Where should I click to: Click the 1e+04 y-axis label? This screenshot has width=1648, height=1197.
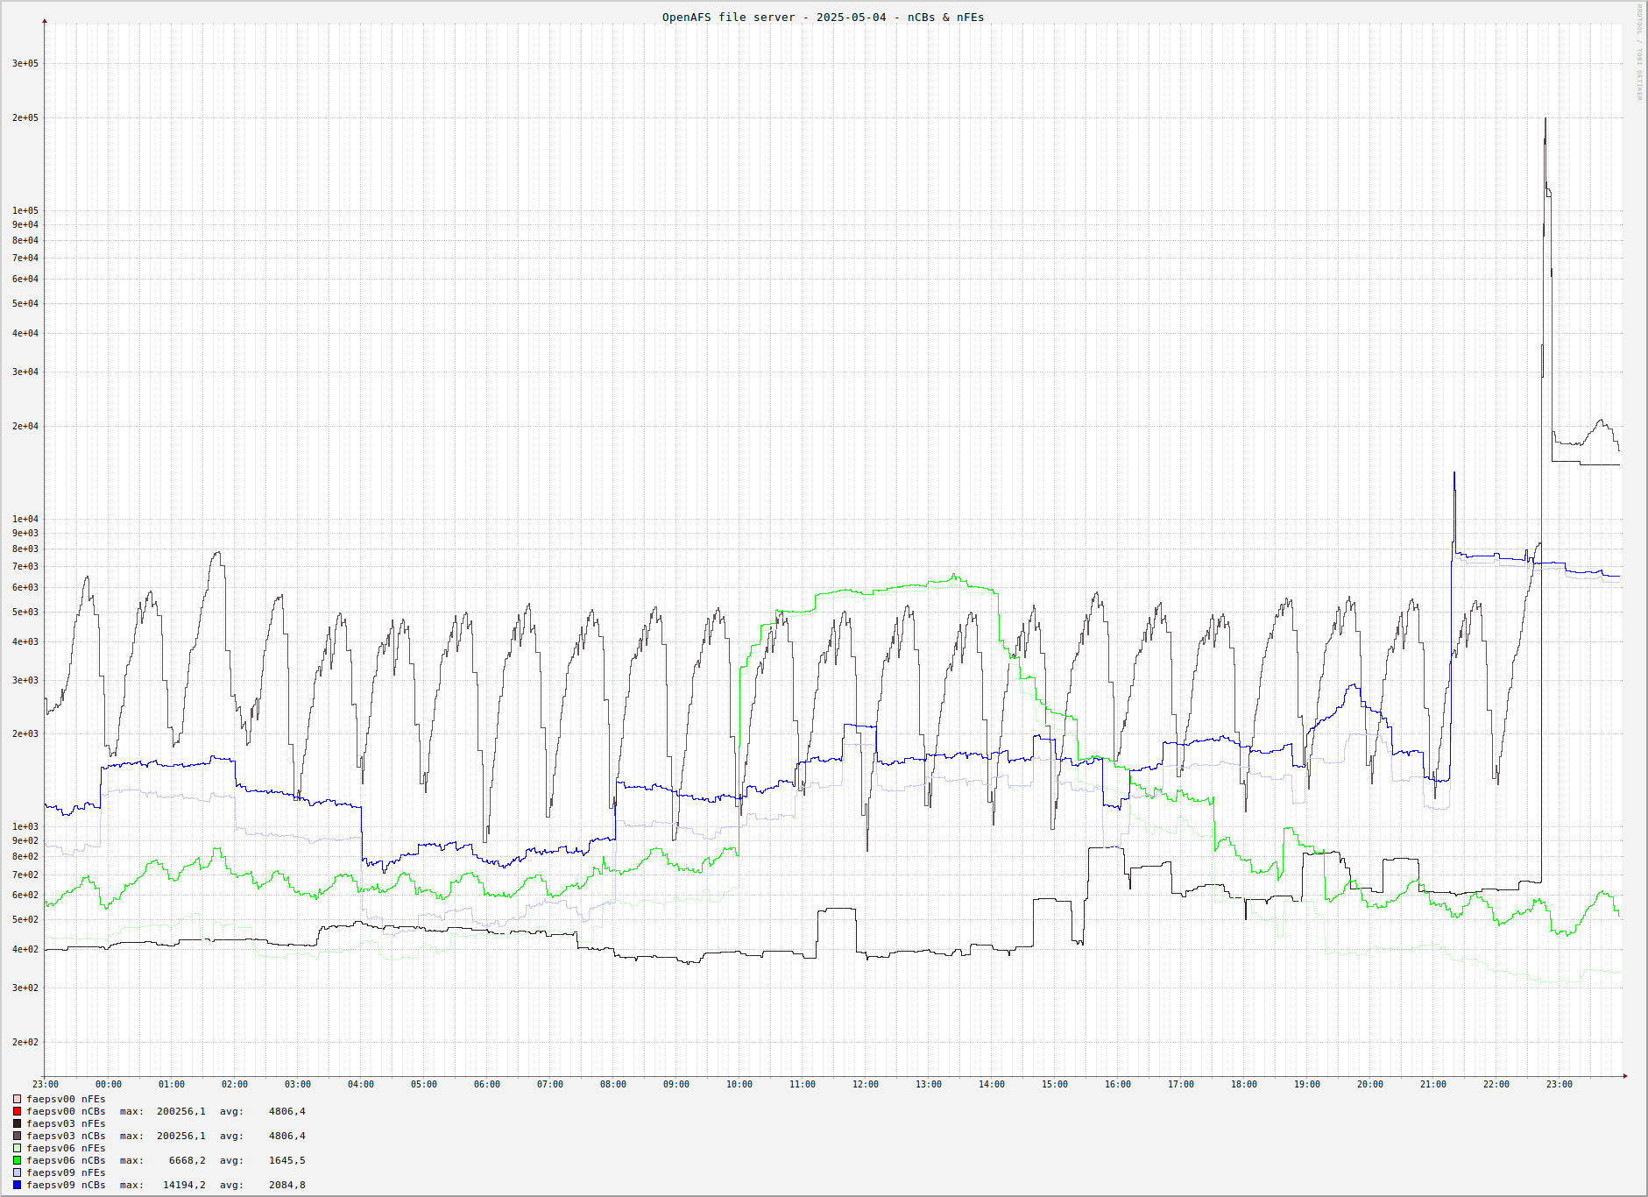[25, 519]
